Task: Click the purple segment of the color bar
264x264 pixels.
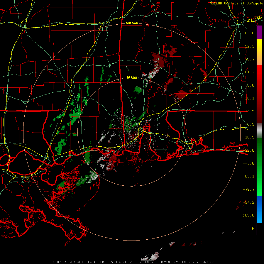Action: pos(259,33)
